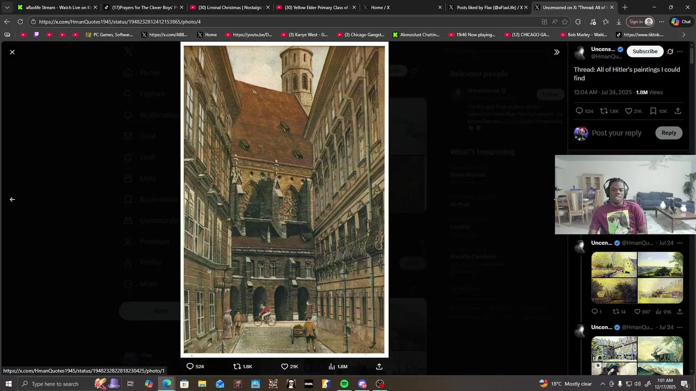This screenshot has width=696, height=391.
Task: Open the volume speaker icon in system tray
Action: 637,384
